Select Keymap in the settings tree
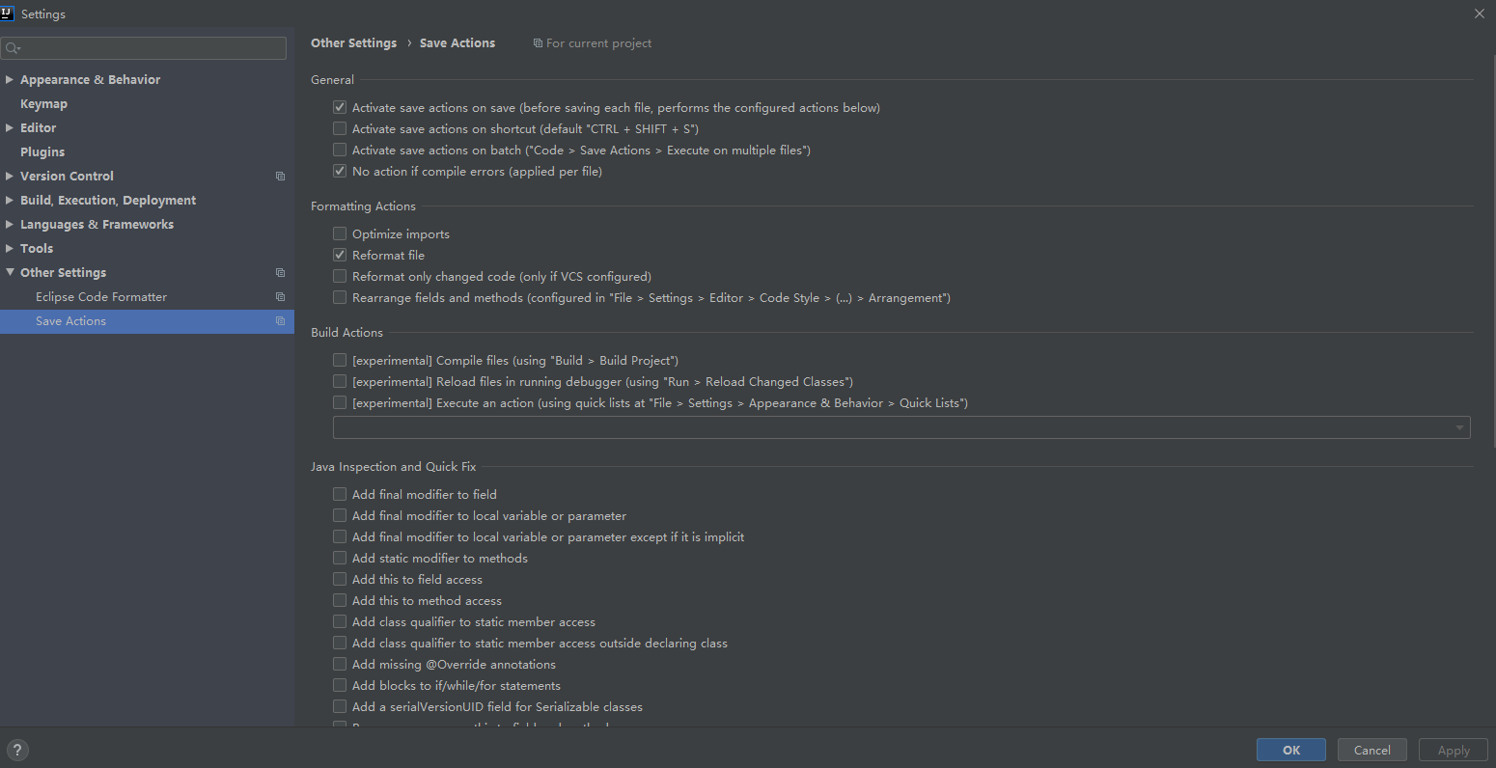This screenshot has width=1496, height=768. point(43,104)
